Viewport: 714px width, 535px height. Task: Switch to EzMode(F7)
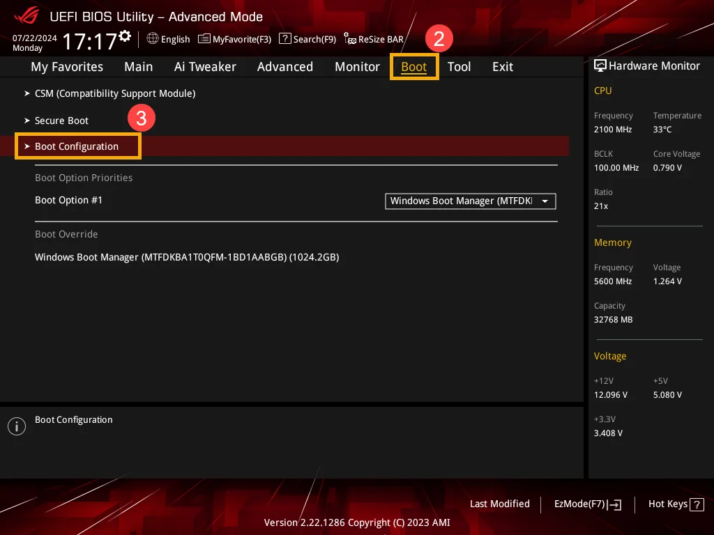pyautogui.click(x=579, y=504)
